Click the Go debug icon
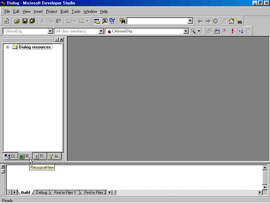The image size is (270, 203). (x=240, y=31)
